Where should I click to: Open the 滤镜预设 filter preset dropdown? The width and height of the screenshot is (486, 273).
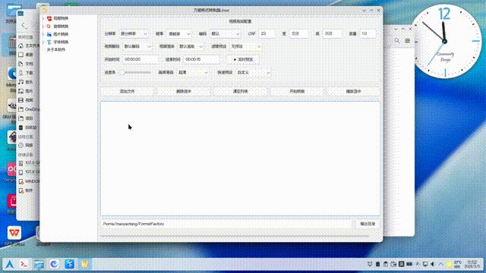coord(246,46)
